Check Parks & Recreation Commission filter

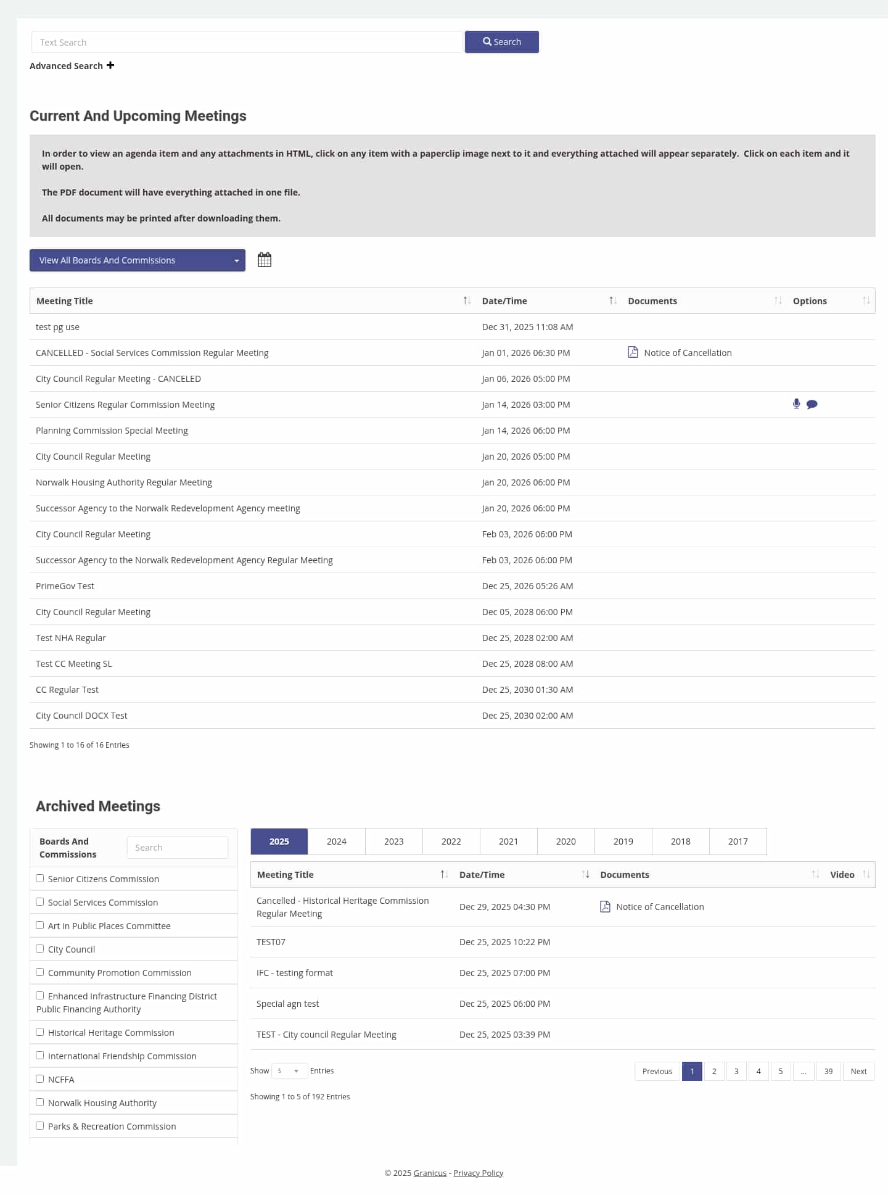click(x=40, y=1125)
